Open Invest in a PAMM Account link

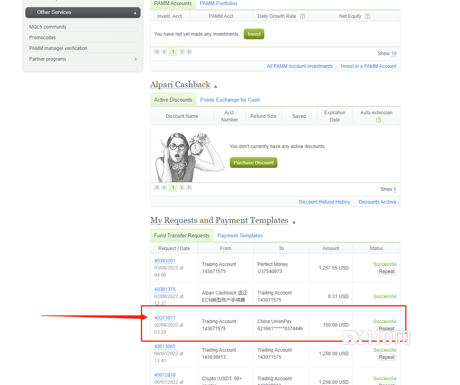[x=368, y=66]
